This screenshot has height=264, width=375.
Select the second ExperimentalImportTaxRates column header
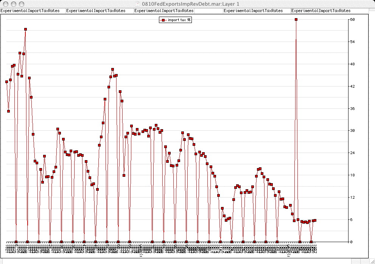click(96, 11)
